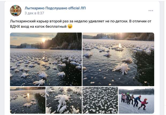View close-up frost flower photo in bottom row

[64, 100]
